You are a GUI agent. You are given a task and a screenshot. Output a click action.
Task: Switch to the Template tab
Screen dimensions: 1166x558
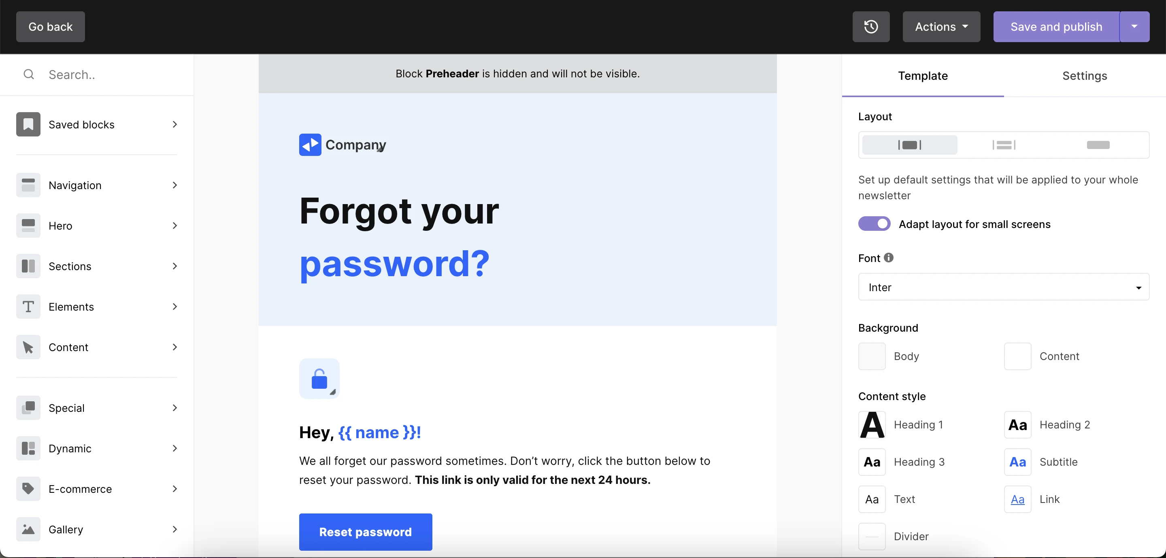tap(923, 76)
